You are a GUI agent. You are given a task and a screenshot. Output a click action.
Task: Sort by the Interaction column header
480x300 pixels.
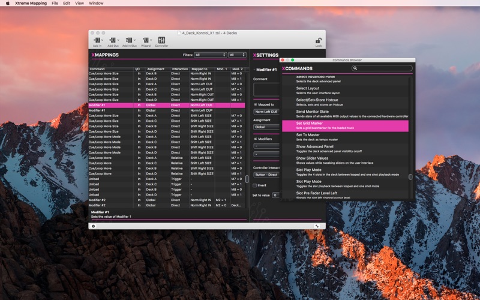click(x=179, y=69)
